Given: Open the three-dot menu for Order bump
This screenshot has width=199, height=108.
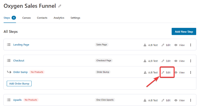Looking at the screenshot, I should [190, 72].
